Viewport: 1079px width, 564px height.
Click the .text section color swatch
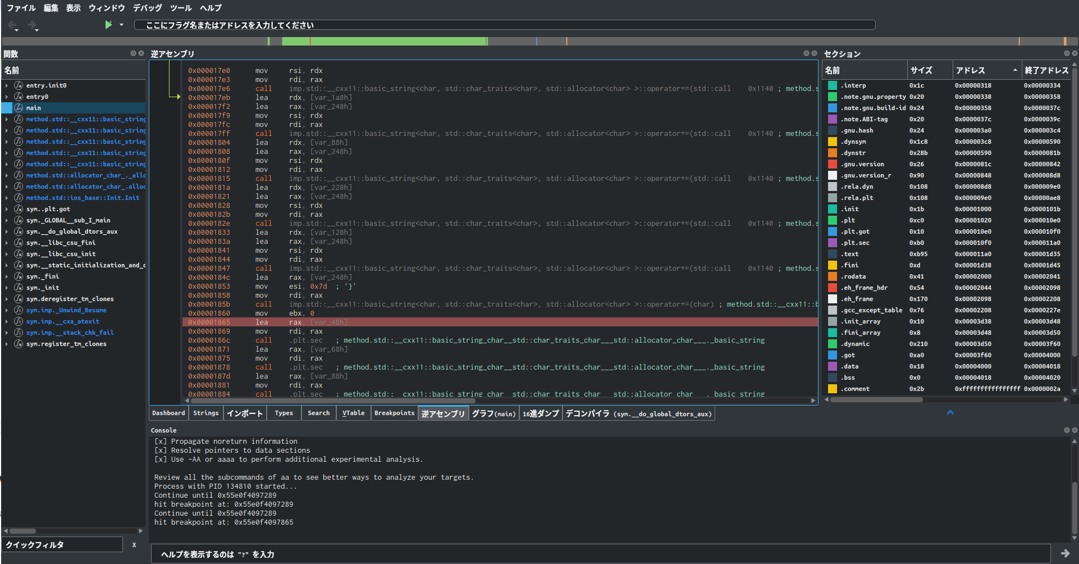coord(833,254)
